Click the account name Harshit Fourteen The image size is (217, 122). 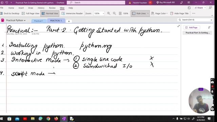(140, 3)
